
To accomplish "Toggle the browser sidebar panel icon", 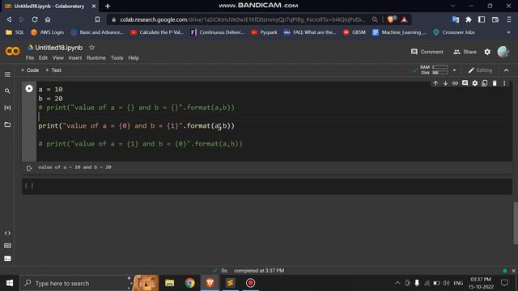I will pyautogui.click(x=482, y=19).
